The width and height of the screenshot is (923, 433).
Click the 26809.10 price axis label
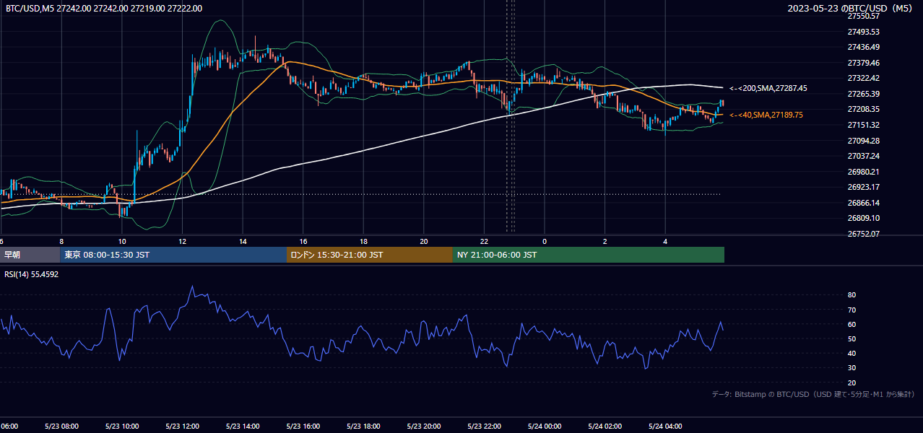(863, 218)
